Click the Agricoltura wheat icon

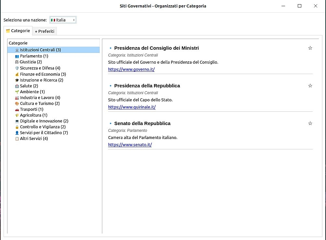17,115
